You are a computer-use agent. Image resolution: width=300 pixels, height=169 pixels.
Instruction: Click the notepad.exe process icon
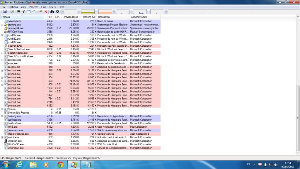coord(6,21)
